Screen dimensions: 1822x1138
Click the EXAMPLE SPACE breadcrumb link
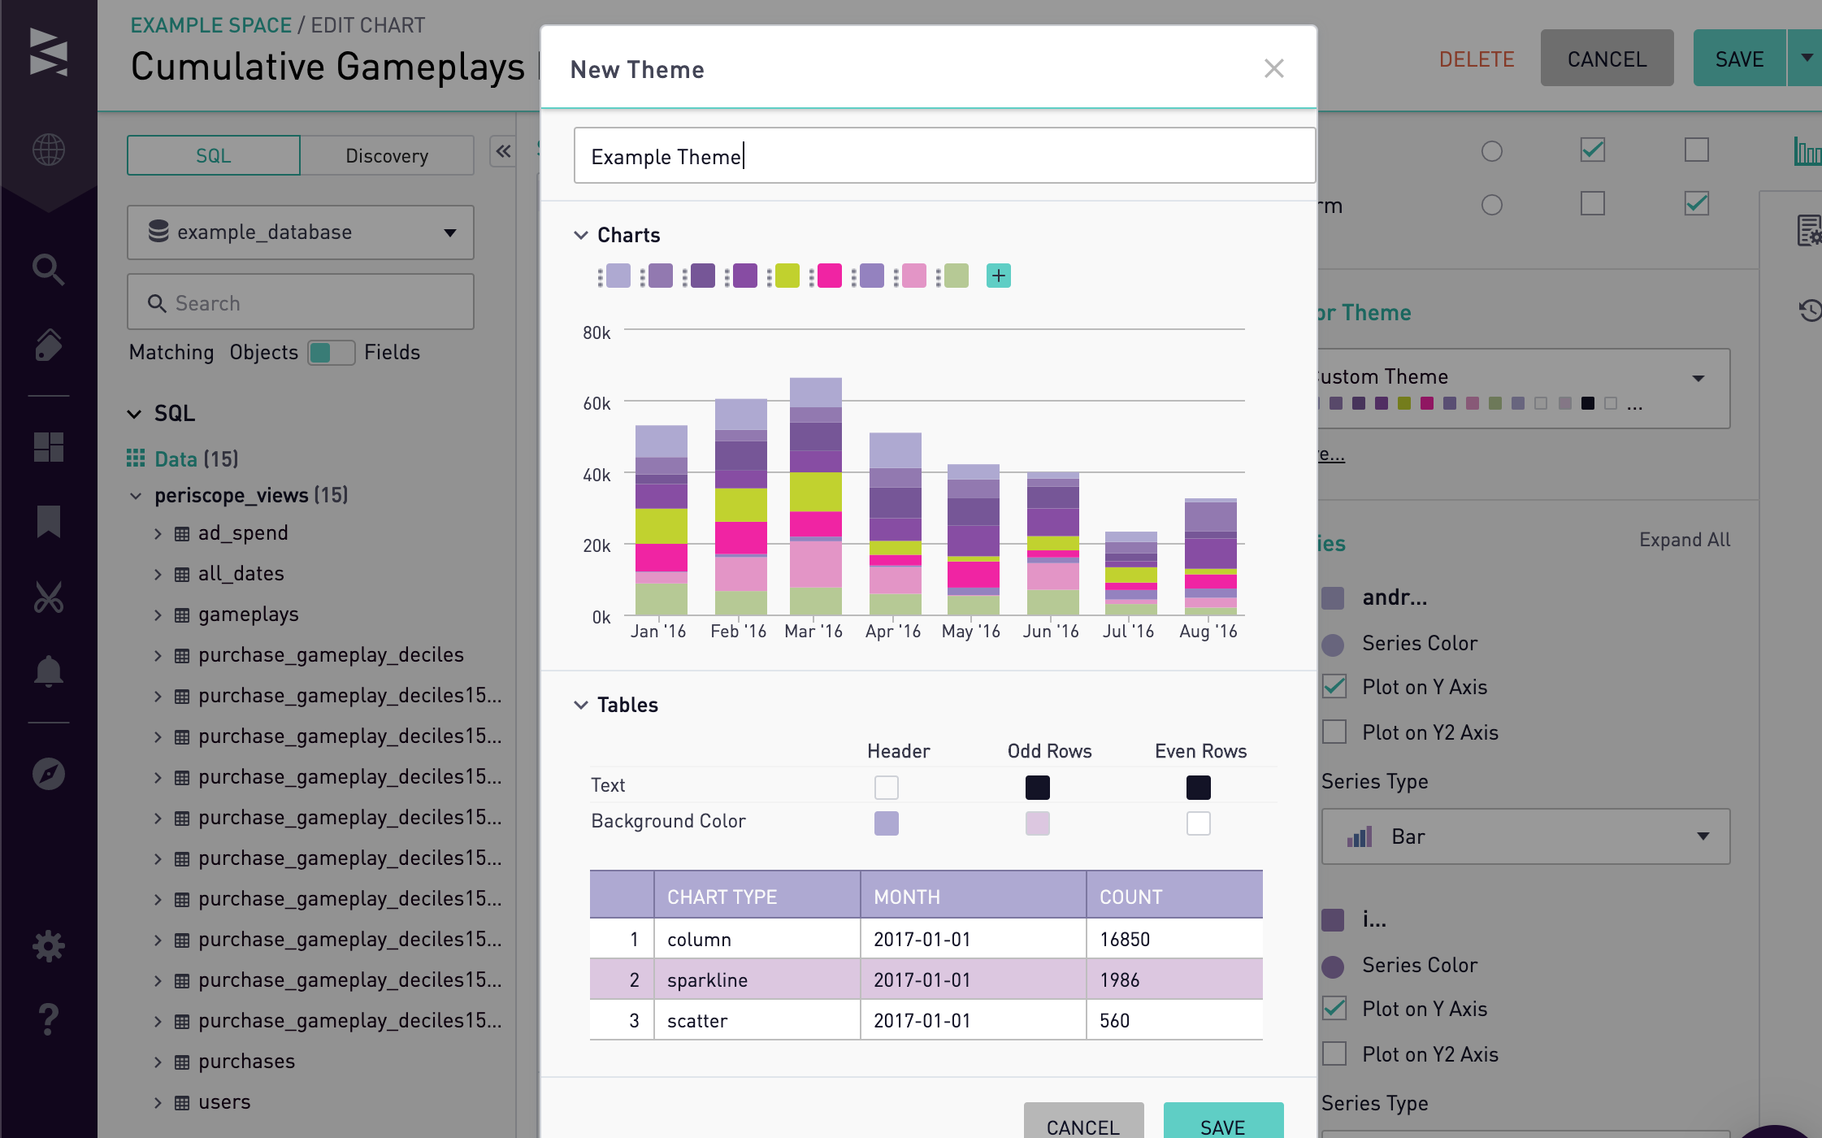tap(210, 25)
